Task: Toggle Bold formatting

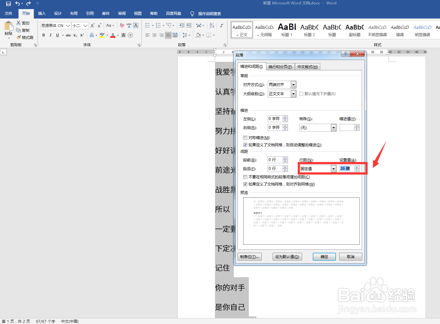Action: (x=44, y=35)
